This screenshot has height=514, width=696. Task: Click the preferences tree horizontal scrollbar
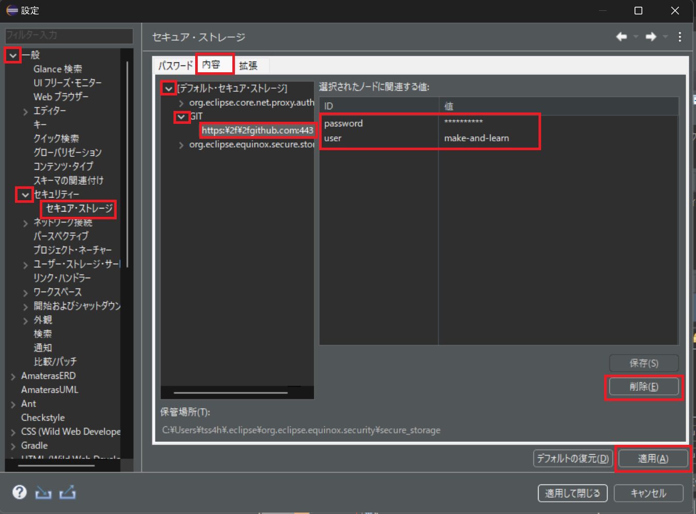pyautogui.click(x=56, y=465)
